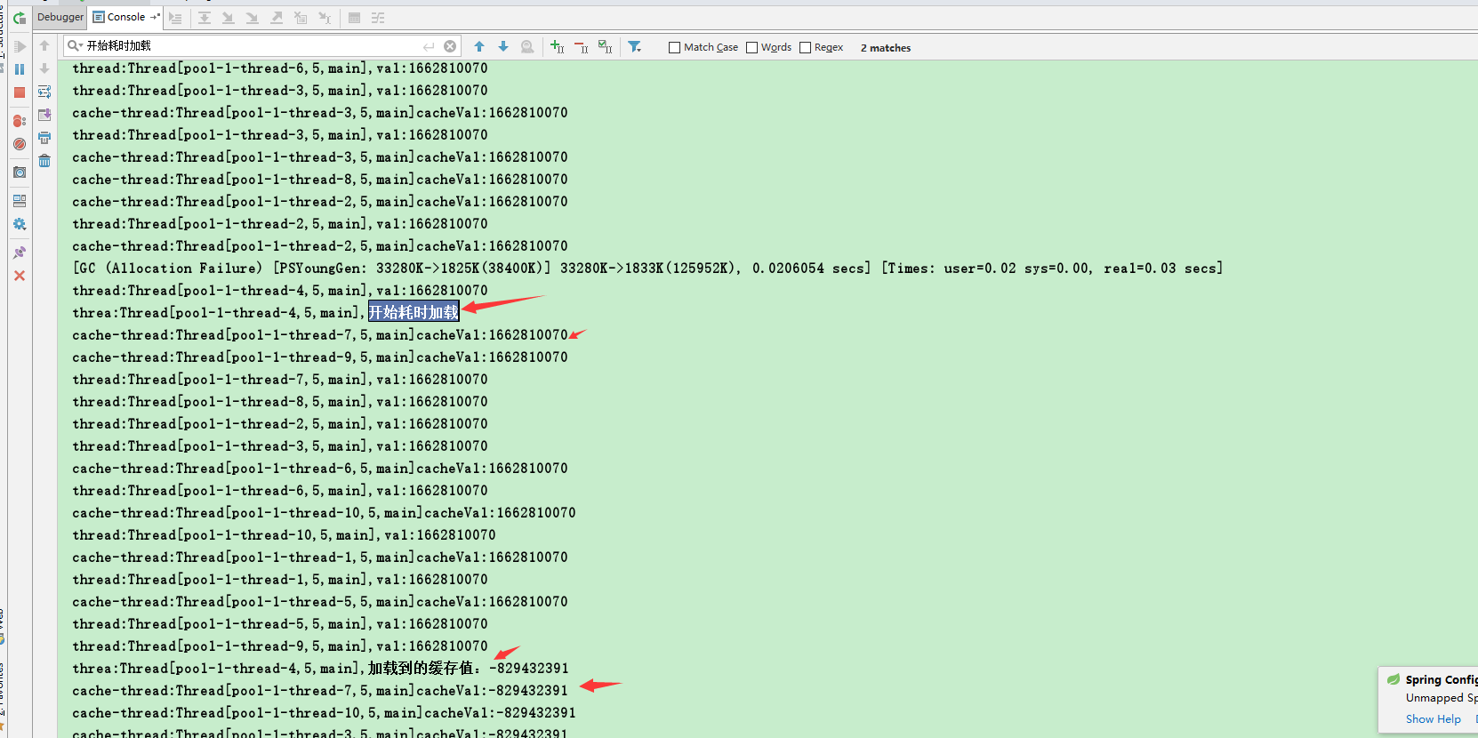Click Force Step Into icon
Screen dimensions: 1478x738
253,18
